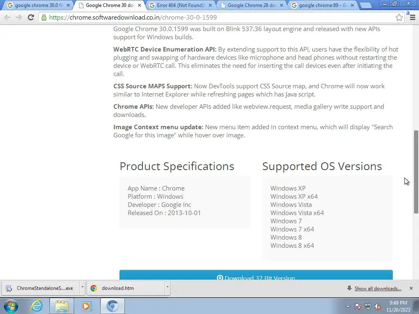The width and height of the screenshot is (419, 314).
Task: Click the network tray icon
Action: [368, 306]
